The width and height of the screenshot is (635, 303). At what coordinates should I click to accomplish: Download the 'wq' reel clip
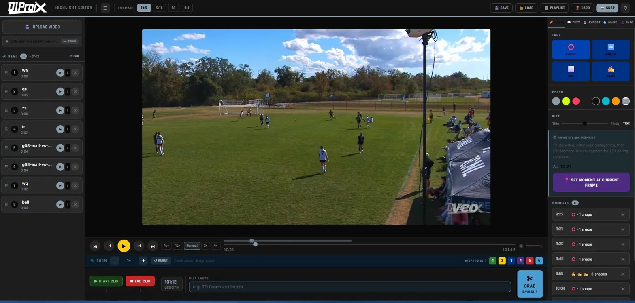pos(68,186)
